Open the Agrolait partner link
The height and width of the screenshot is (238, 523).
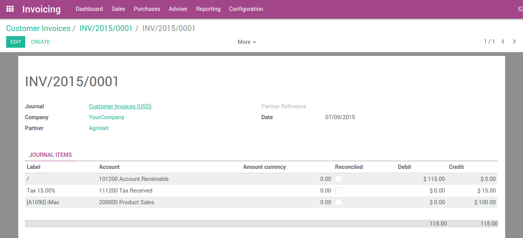pos(99,128)
